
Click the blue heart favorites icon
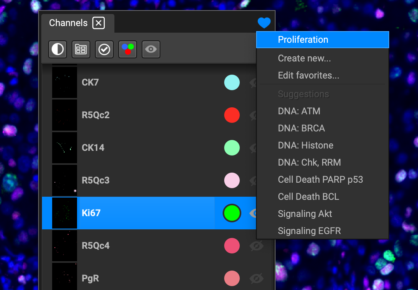tap(264, 23)
